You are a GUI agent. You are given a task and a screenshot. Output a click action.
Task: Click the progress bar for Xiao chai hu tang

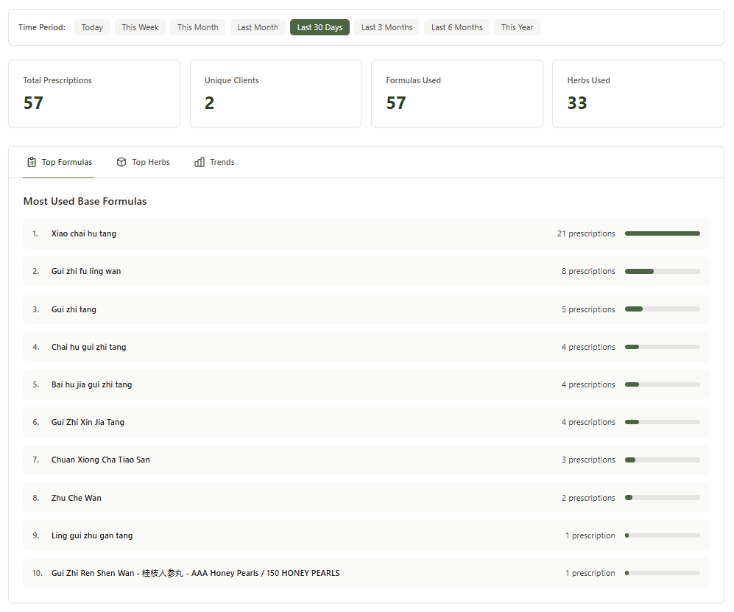point(662,233)
